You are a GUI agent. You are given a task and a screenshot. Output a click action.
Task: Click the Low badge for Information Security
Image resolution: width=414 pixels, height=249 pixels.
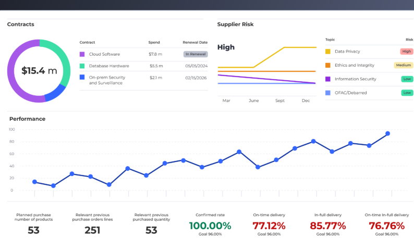[407, 79]
